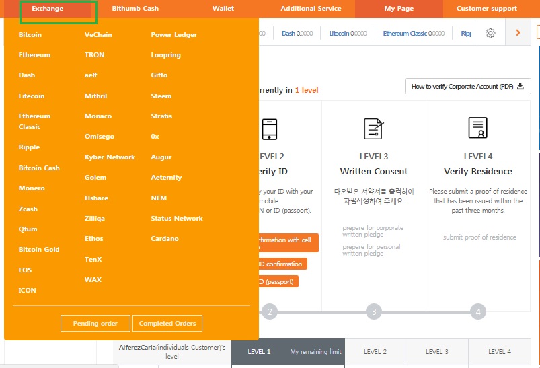Select Qtum in the coin list

click(28, 229)
